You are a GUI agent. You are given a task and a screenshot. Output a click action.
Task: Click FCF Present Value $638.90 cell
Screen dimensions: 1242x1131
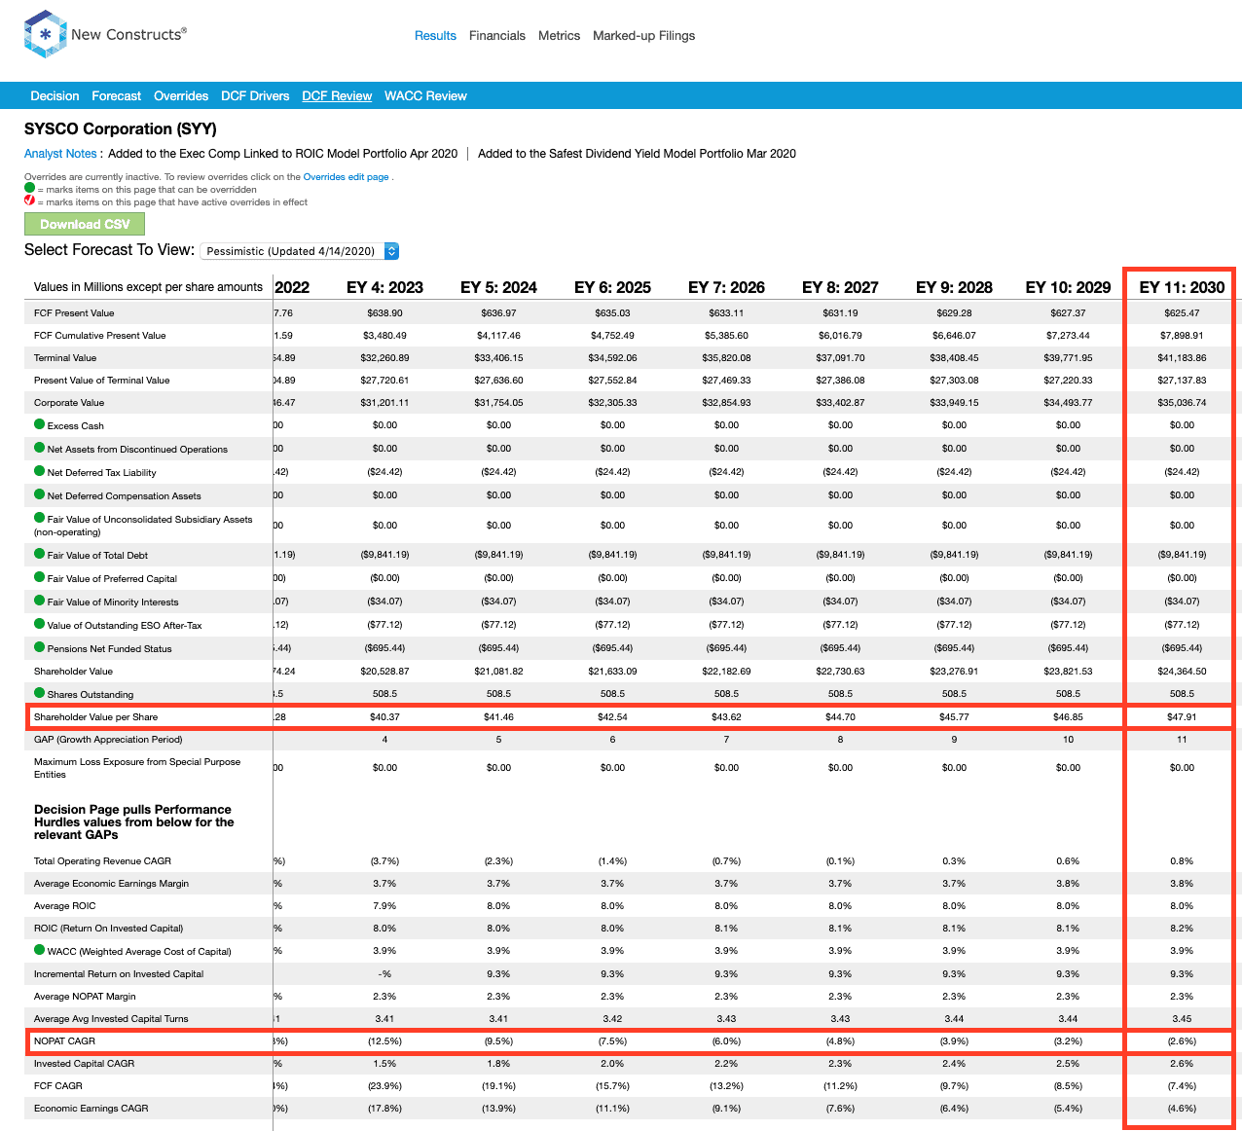click(x=384, y=312)
